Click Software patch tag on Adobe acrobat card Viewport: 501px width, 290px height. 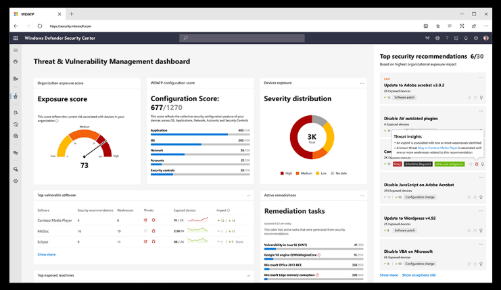[x=404, y=98]
